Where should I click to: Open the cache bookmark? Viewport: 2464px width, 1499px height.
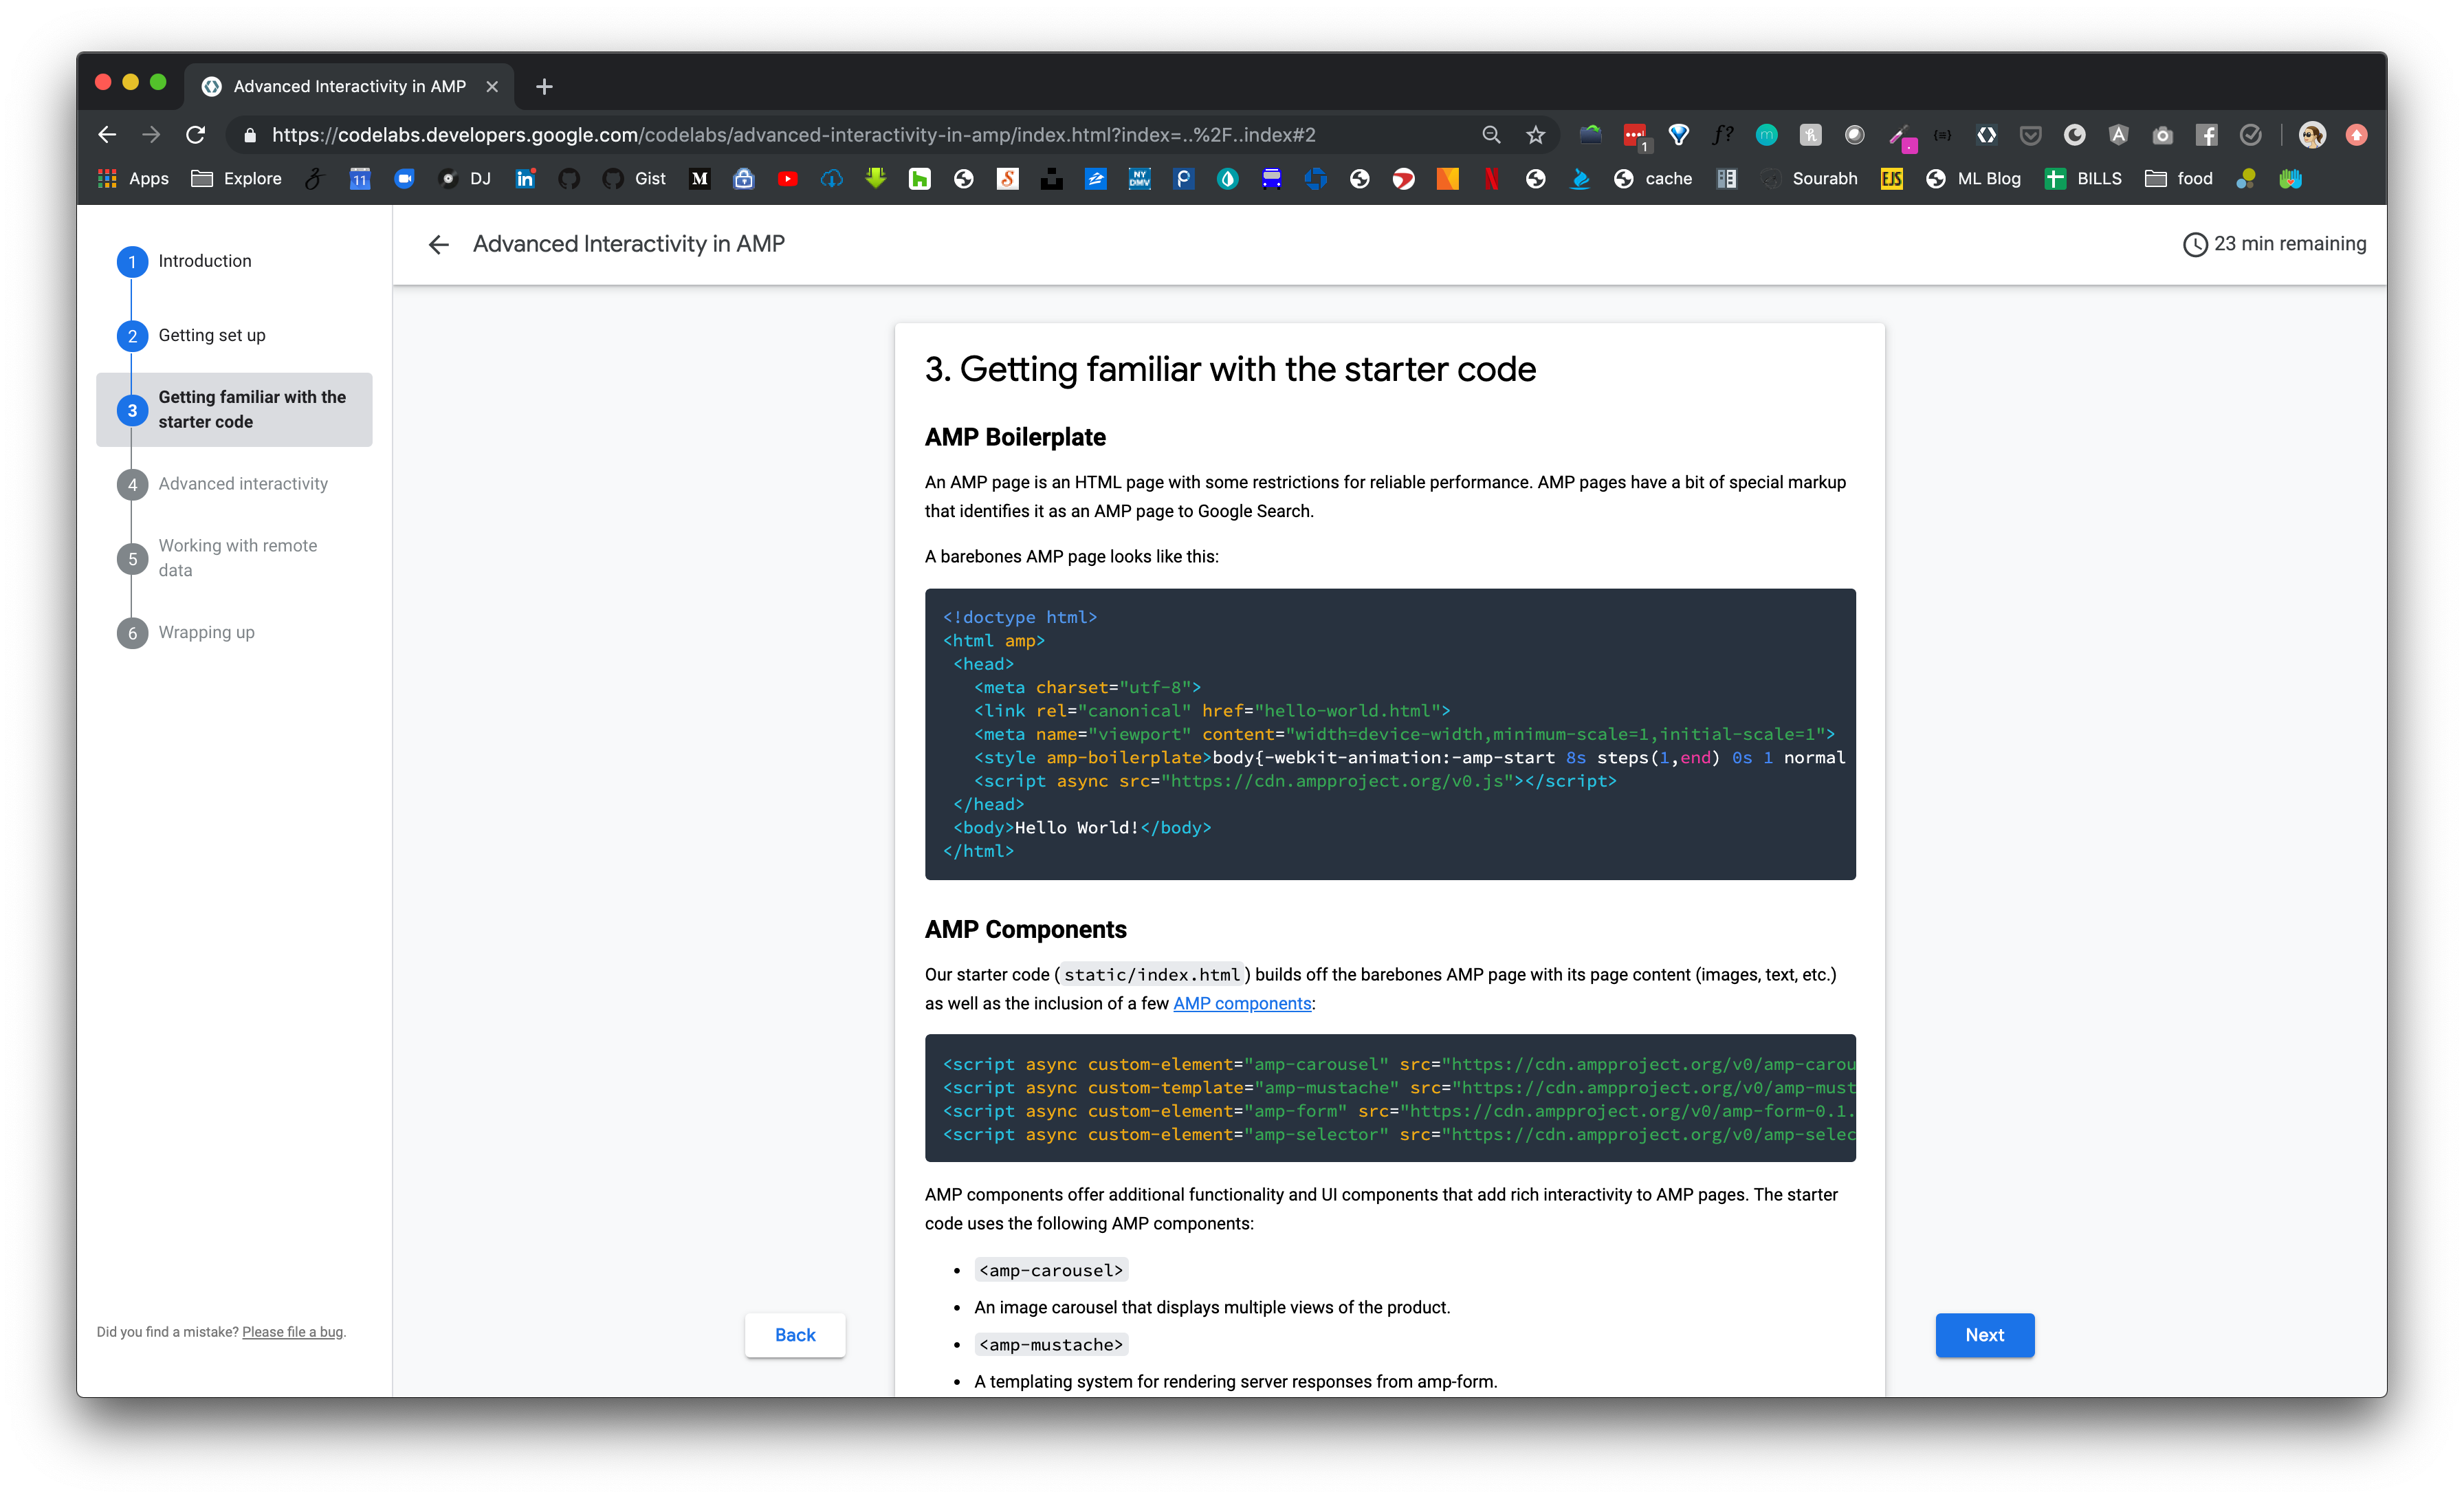tap(1653, 179)
